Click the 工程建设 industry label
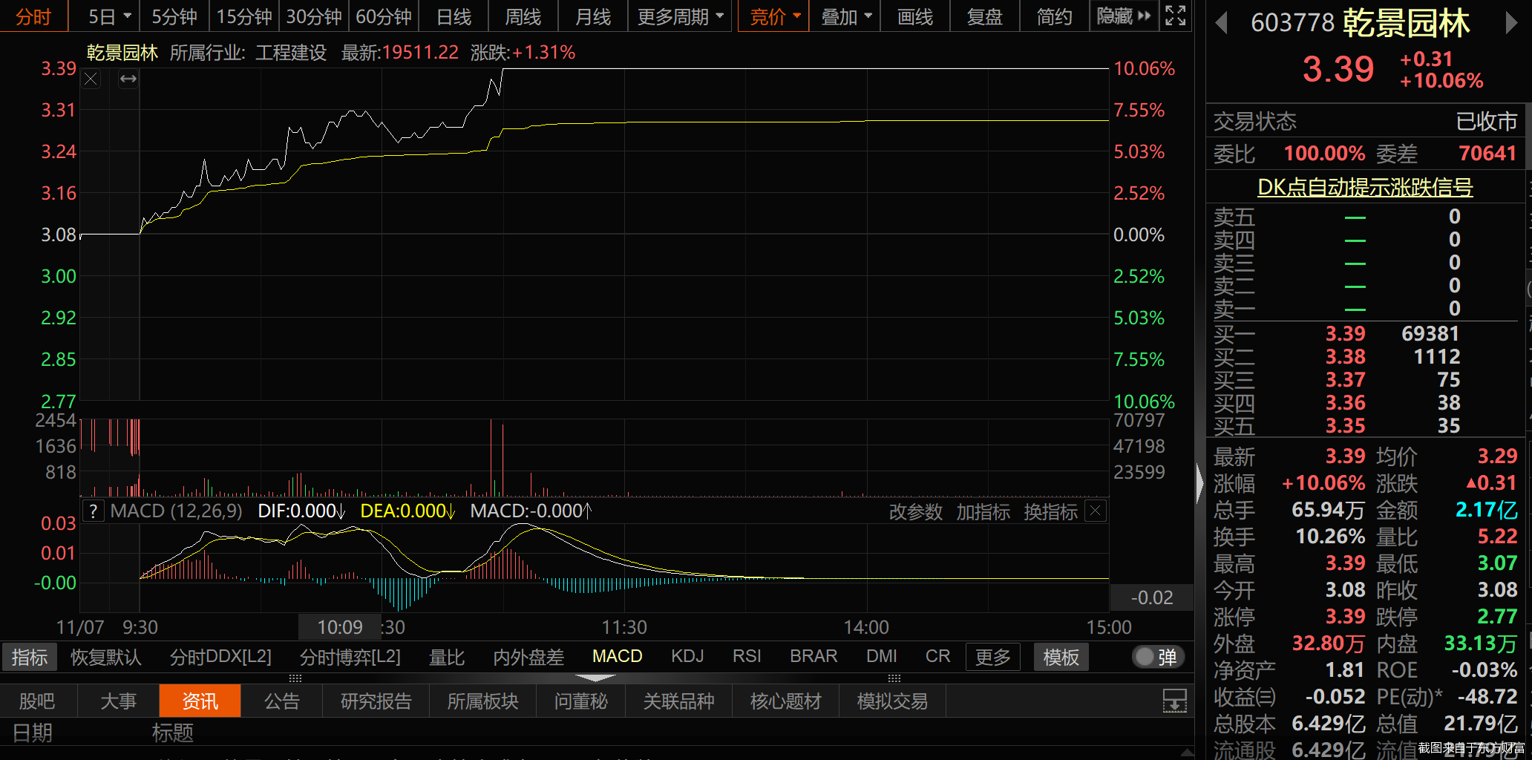 click(291, 53)
